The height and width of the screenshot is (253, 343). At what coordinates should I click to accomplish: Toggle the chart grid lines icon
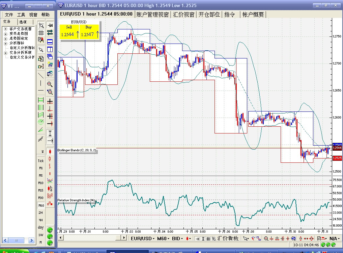[x=41, y=32]
